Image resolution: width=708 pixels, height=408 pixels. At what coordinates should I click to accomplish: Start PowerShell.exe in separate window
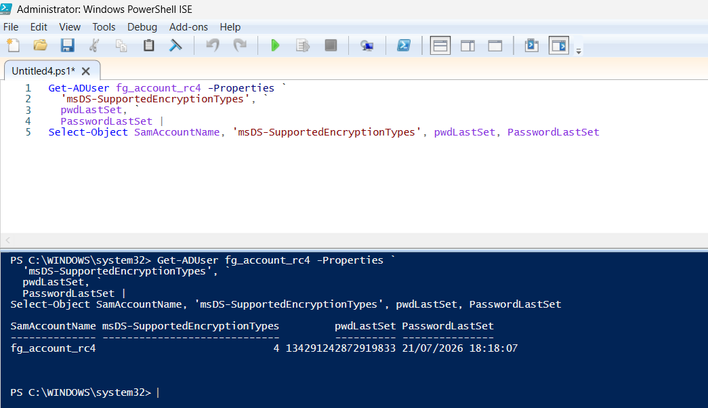[x=404, y=45]
